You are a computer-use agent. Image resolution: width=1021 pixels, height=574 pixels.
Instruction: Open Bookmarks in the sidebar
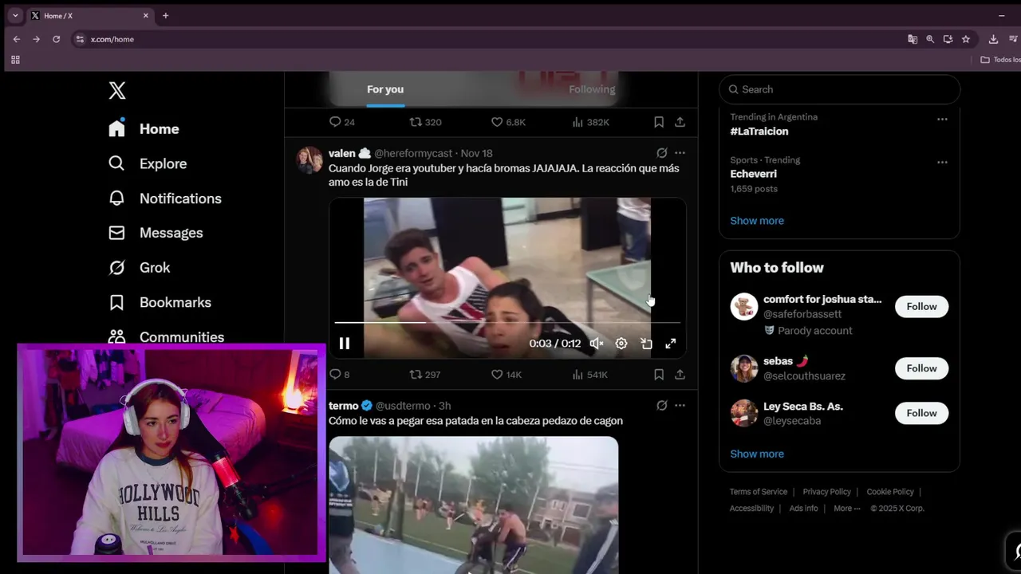[160, 303]
